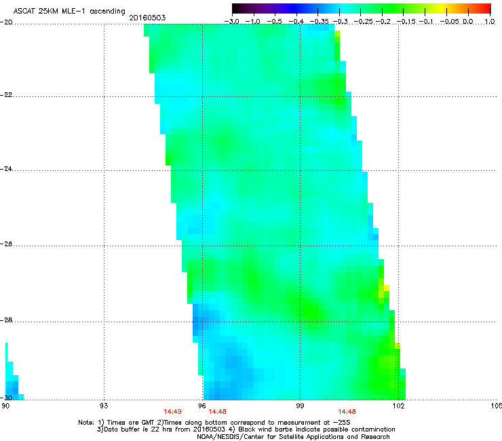Screen dimensions: 502x441
Task: Select the latitude label -20
Action: 6,22
